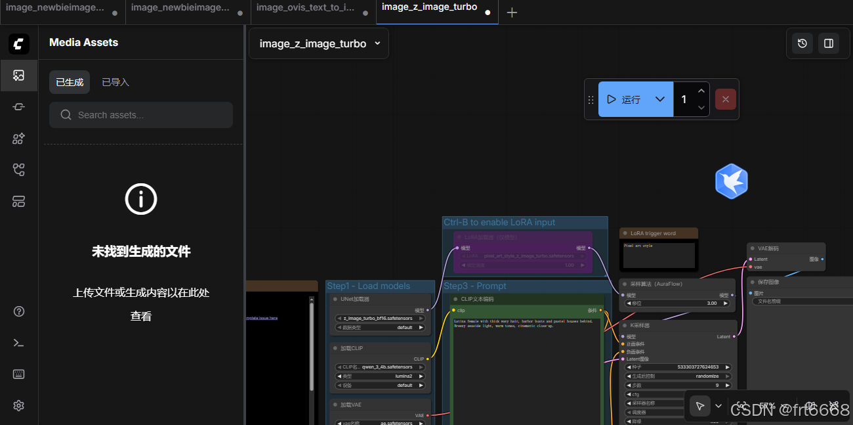The height and width of the screenshot is (425, 853).
Task: Click the 步数 9 value slider
Action: pos(678,386)
